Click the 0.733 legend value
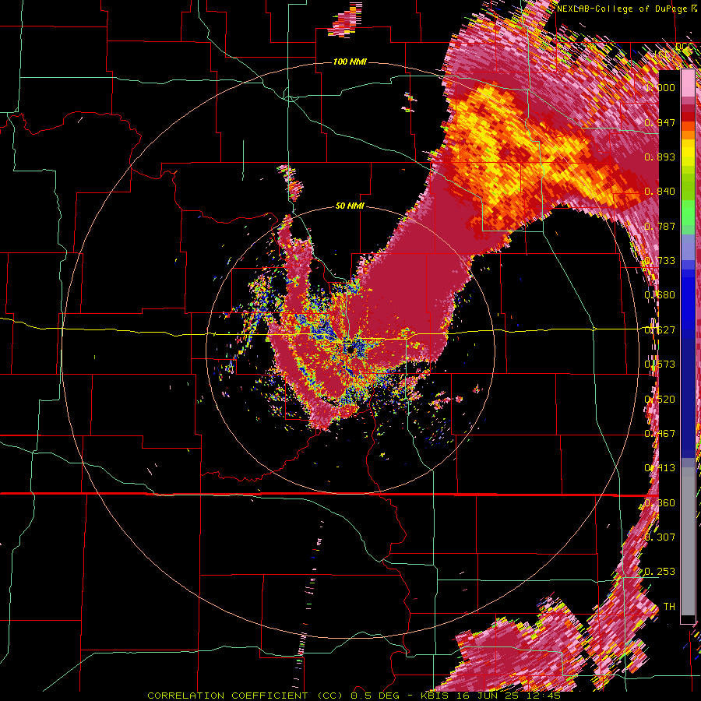This screenshot has height=701, width=701. click(x=660, y=261)
